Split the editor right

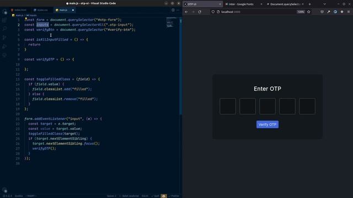point(173,10)
